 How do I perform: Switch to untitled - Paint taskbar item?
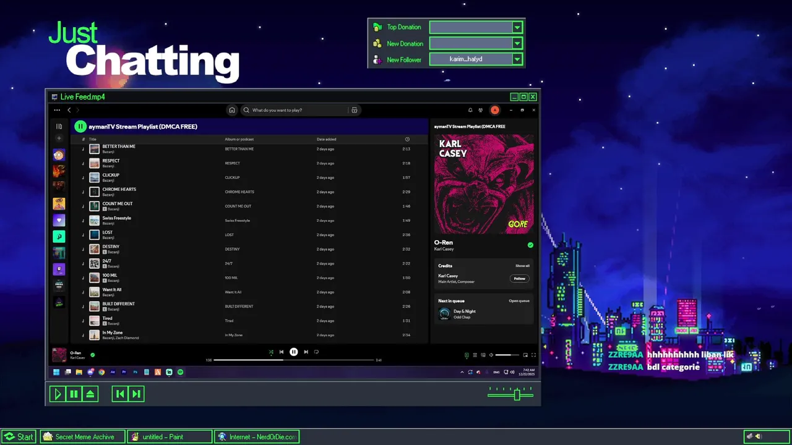170,437
